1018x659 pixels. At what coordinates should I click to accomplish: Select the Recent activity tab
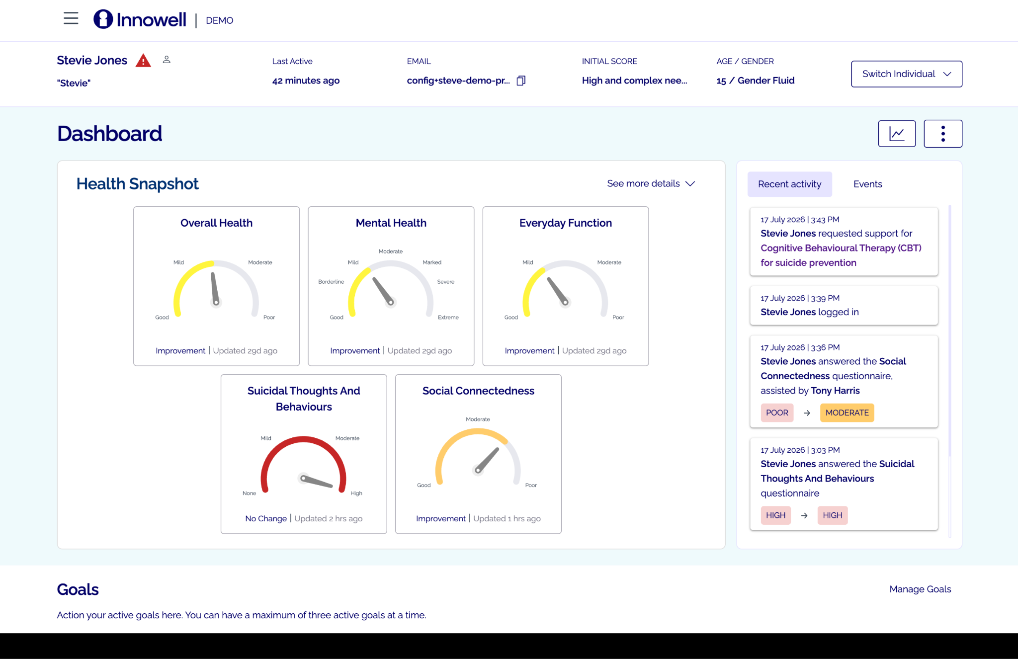coord(789,184)
